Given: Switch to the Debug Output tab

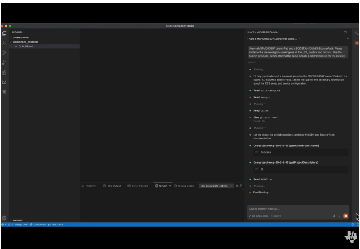Looking at the screenshot, I should 185,186.
